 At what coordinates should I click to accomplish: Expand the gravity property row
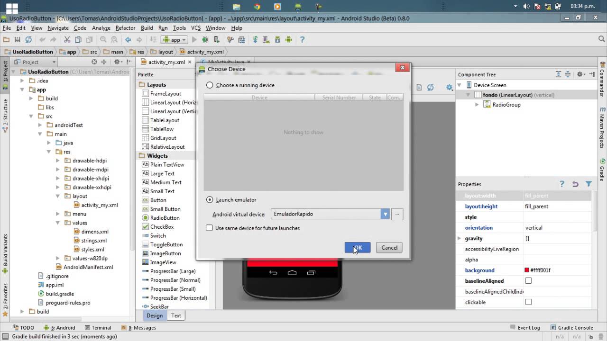pyautogui.click(x=459, y=238)
